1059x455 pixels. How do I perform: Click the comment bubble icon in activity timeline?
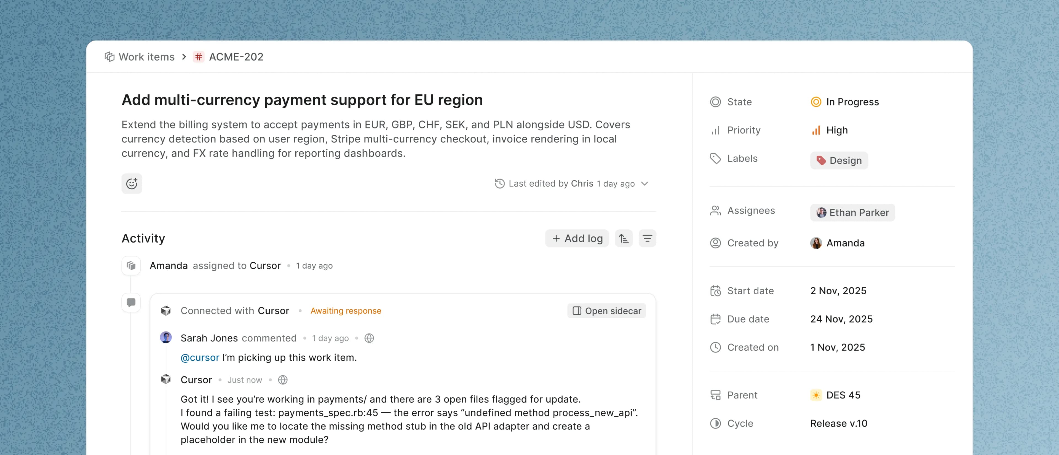click(131, 303)
